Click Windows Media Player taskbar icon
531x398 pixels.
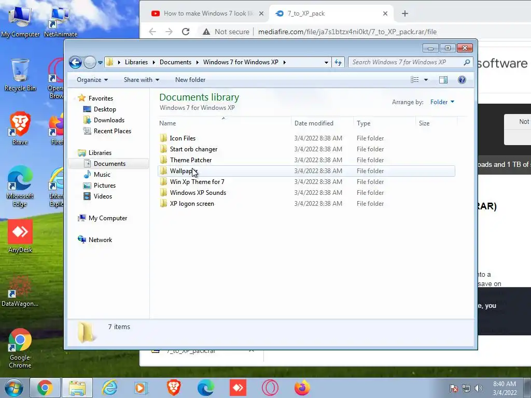click(x=141, y=388)
